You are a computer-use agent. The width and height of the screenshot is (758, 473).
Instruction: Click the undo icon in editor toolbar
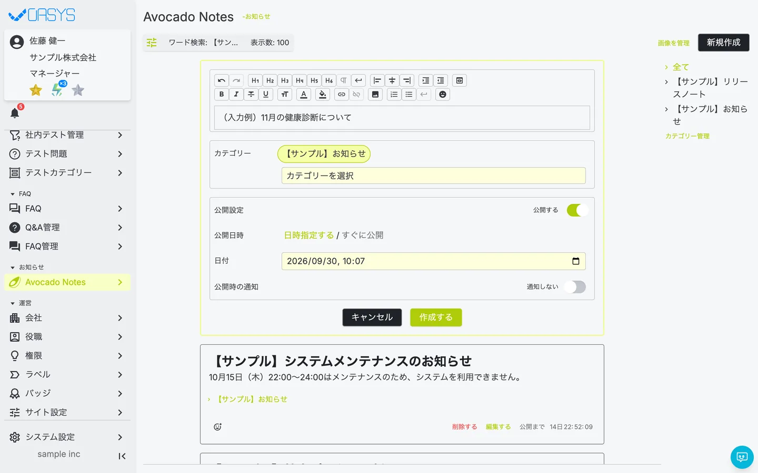[222, 80]
